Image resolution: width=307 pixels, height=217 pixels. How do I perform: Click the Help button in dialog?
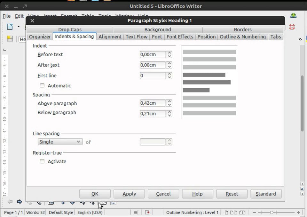pos(197,194)
